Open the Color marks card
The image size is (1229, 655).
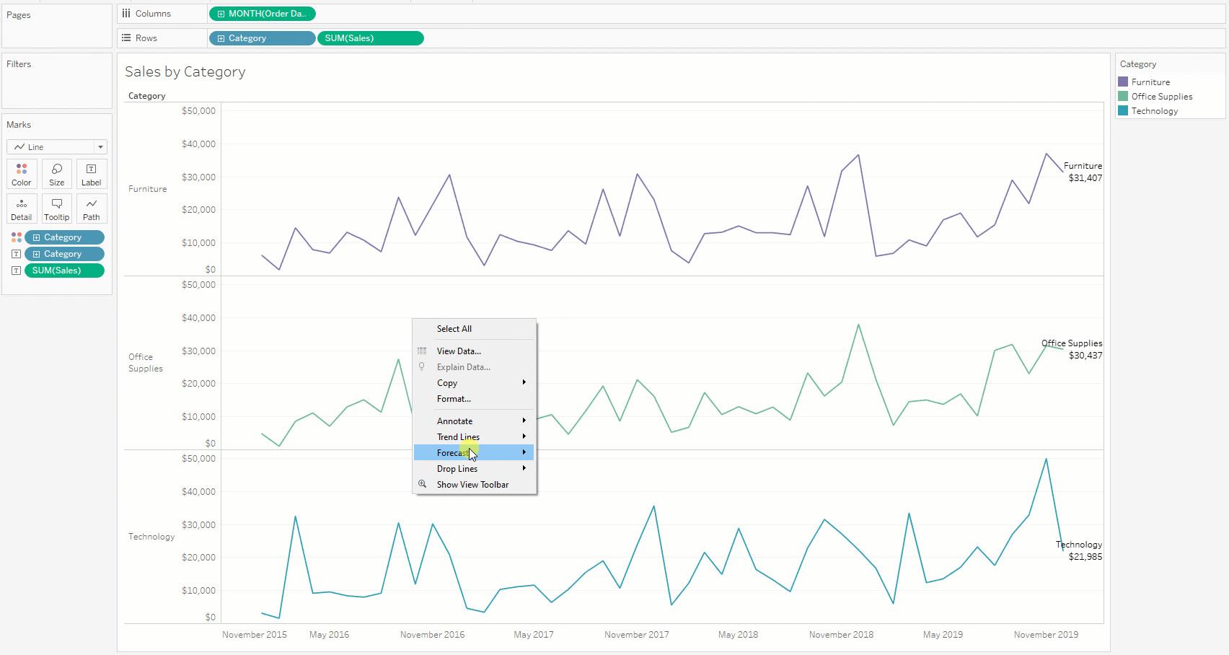pyautogui.click(x=22, y=174)
